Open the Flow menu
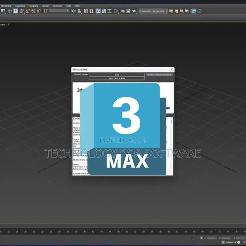 click(77, 6)
